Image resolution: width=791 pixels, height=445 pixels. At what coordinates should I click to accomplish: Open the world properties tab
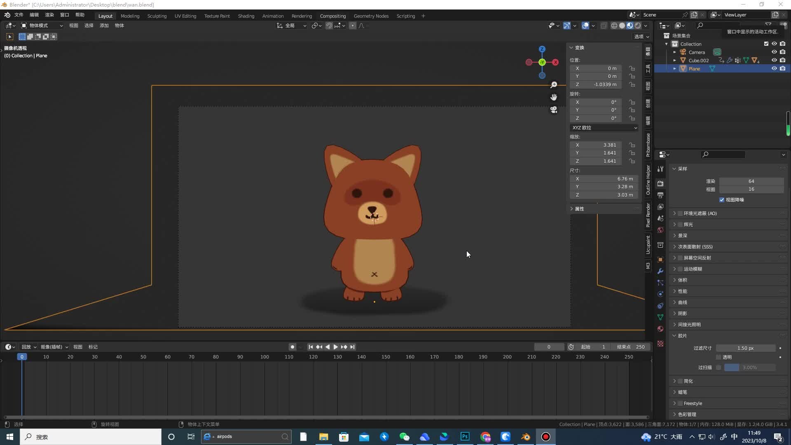point(660,230)
